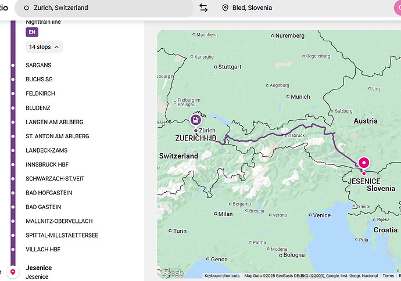Click the Munich city label on map
Screen dimensions: 401x281
pyautogui.click(x=300, y=96)
